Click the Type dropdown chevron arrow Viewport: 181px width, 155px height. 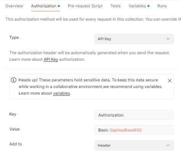168,39
